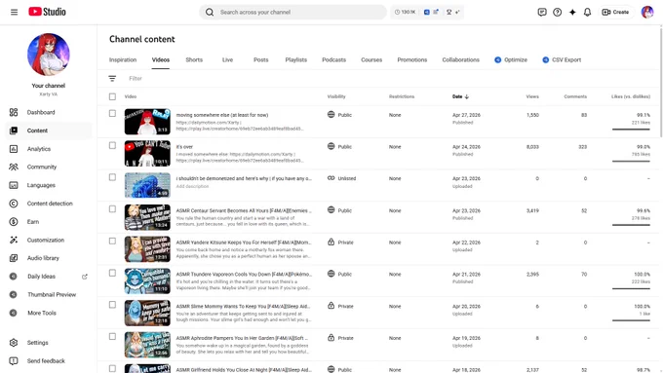This screenshot has width=663, height=373.
Task: Click the Languages sidebar icon
Action: 14,185
